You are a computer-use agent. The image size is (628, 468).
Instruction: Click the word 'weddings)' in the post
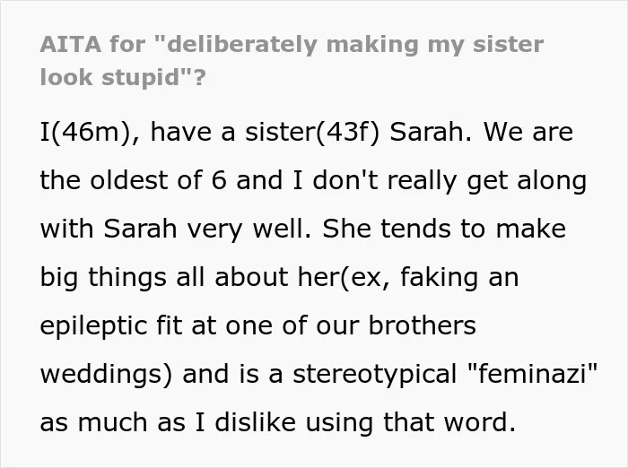pos(106,375)
